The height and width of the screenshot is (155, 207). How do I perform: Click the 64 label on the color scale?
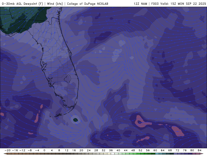tap(163, 150)
